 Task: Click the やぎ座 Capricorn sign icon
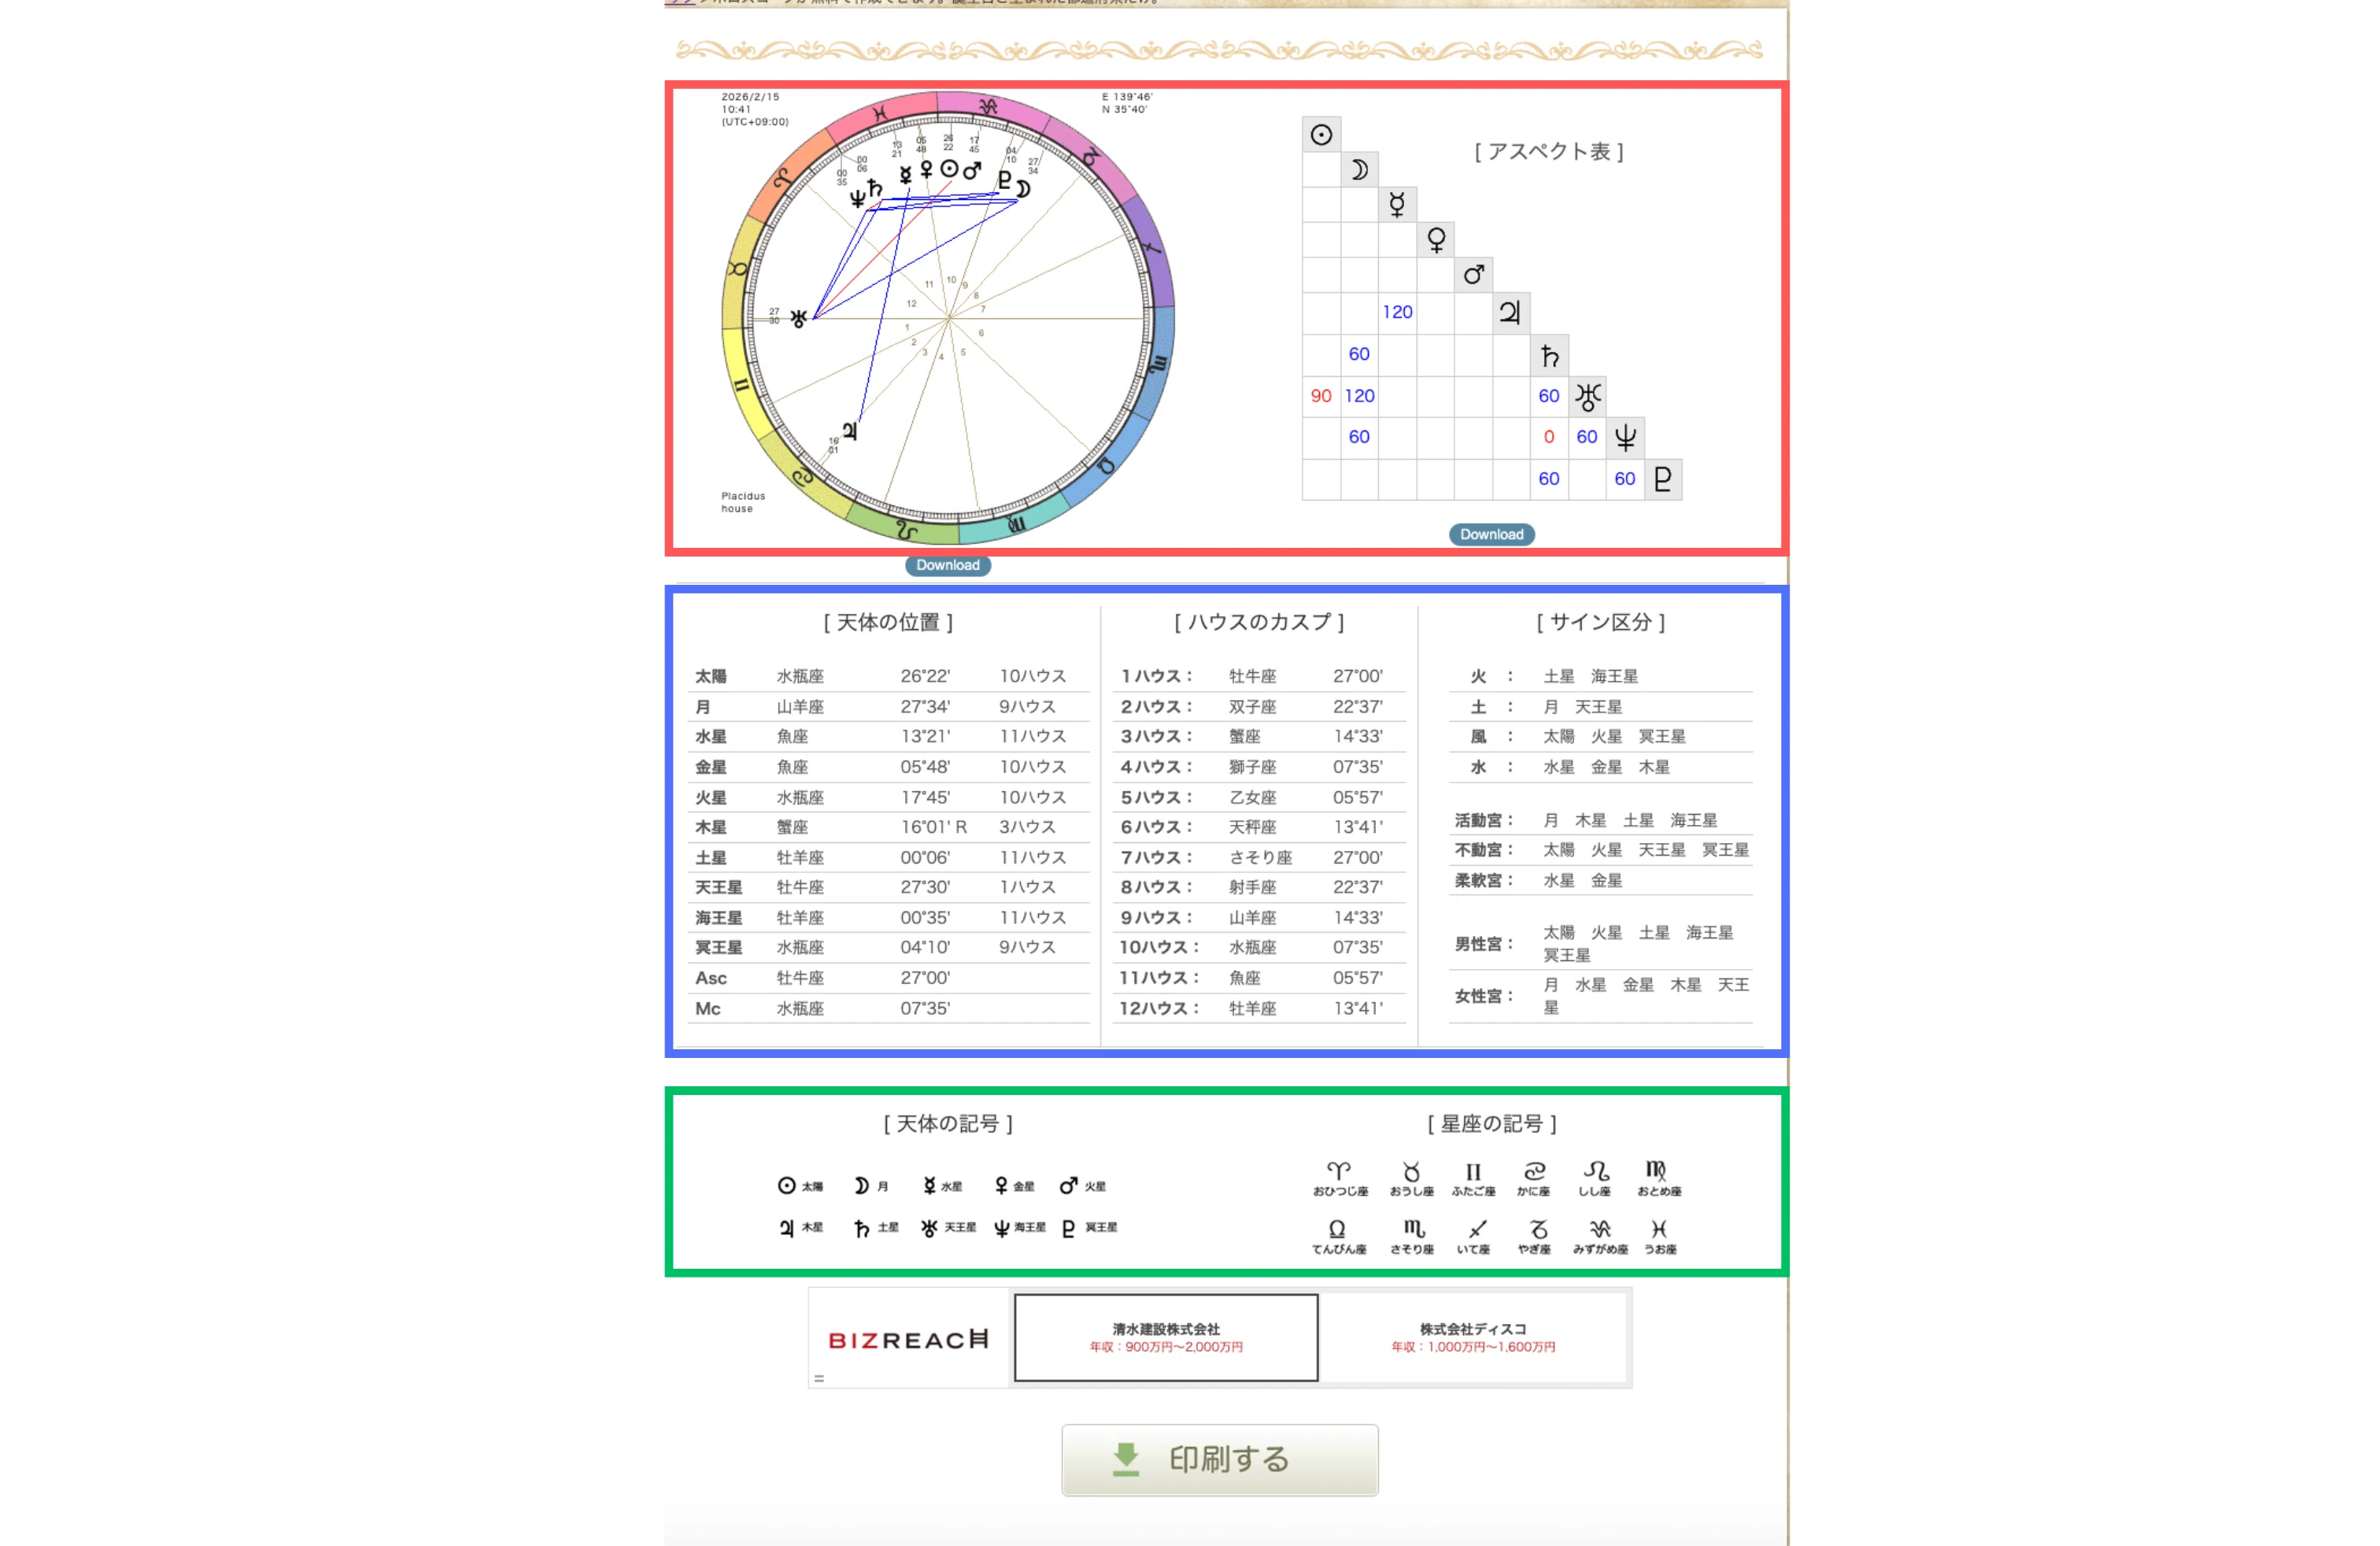click(x=1539, y=1229)
